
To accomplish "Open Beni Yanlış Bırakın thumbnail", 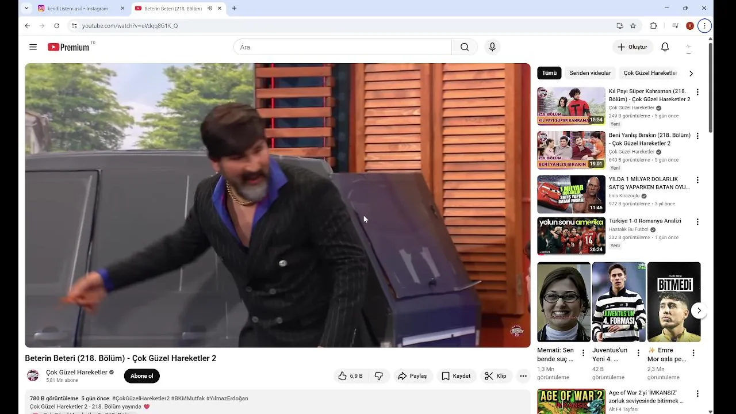I will pos(571,149).
